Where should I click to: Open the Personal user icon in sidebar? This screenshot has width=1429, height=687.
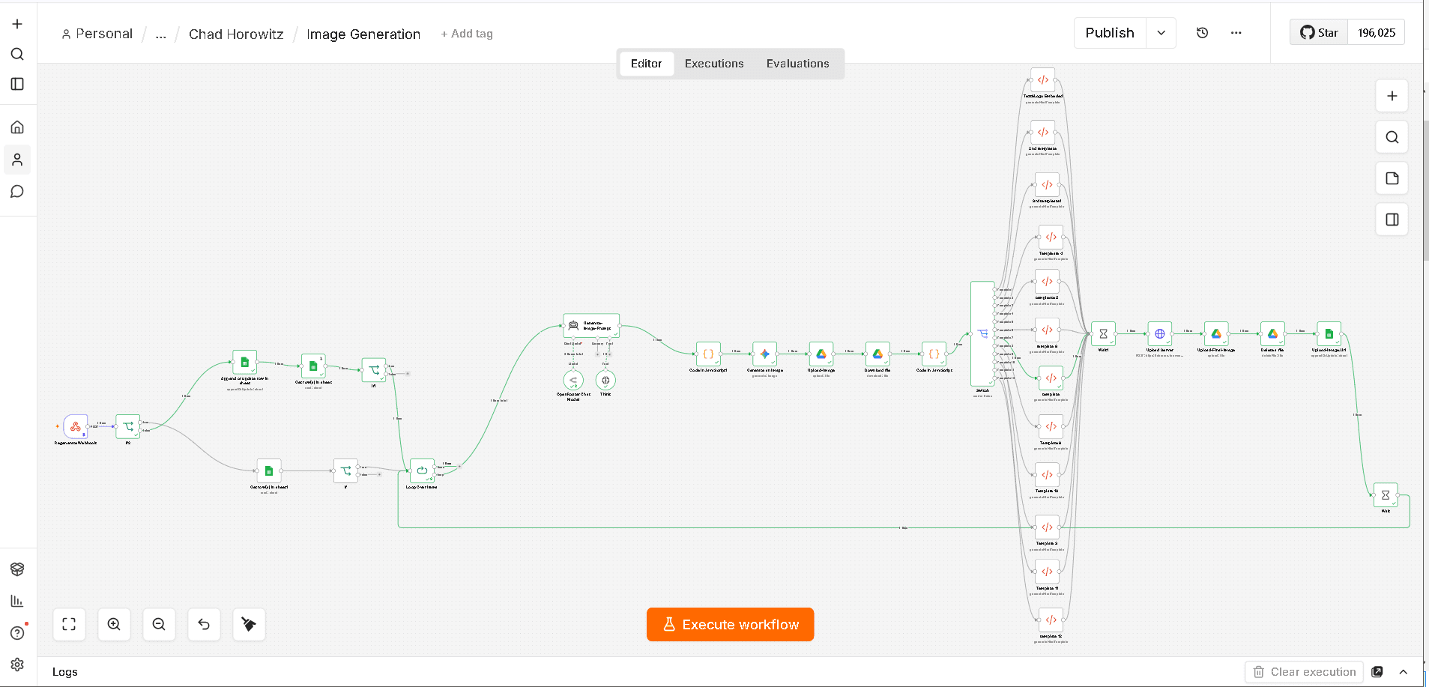(17, 160)
